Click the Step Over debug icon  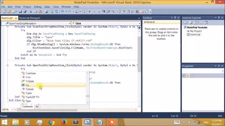108,12
